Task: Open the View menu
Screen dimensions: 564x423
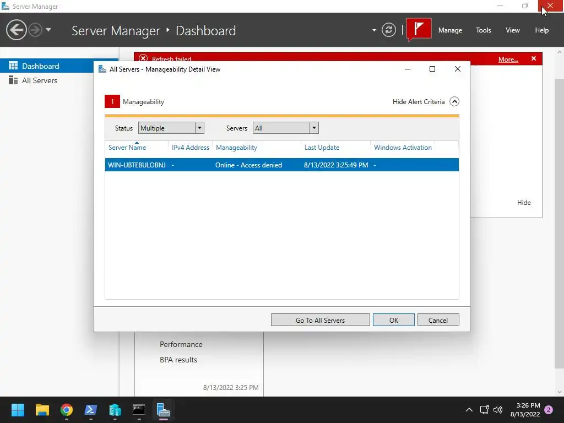Action: (513, 30)
